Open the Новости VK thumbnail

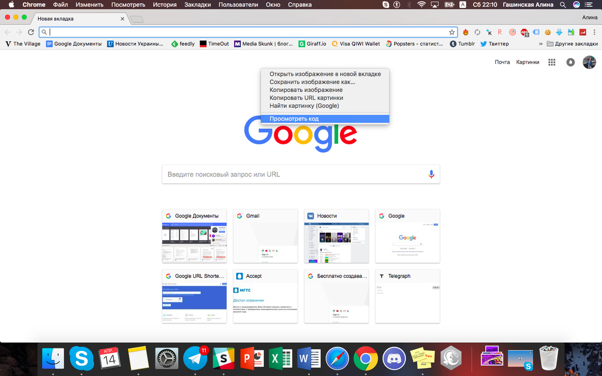tap(337, 236)
